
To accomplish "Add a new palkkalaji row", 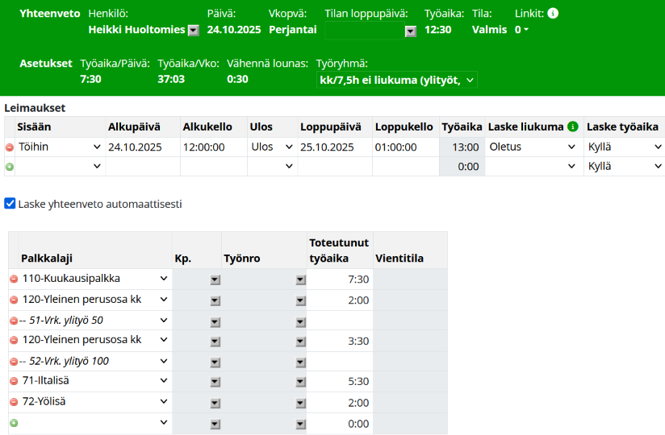I will [14, 423].
